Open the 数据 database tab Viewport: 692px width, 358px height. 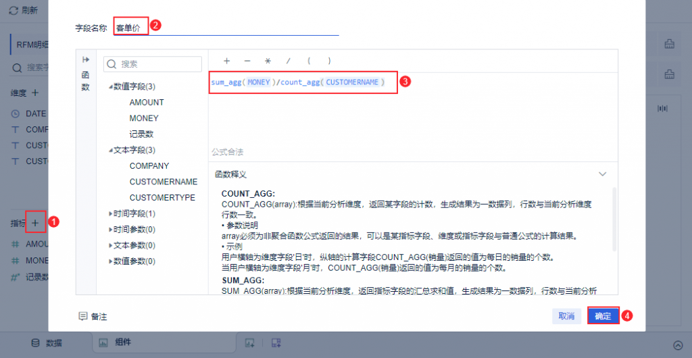tap(47, 343)
